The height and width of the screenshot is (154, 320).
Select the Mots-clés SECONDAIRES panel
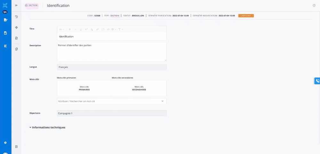coord(139,88)
